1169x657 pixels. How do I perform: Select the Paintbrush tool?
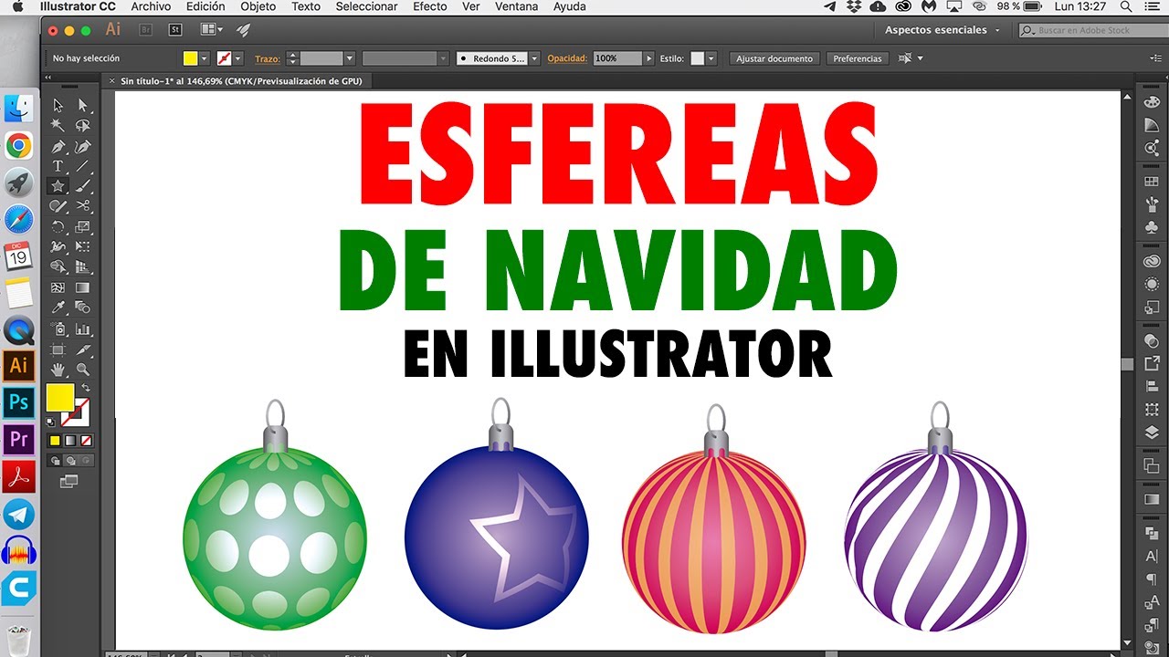(x=83, y=186)
